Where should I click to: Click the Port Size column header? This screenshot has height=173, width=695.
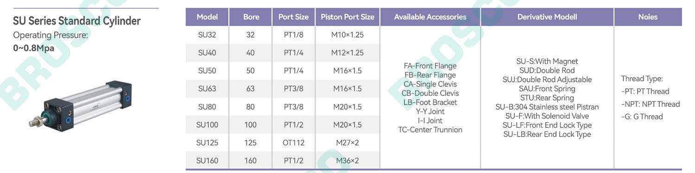coord(293,17)
